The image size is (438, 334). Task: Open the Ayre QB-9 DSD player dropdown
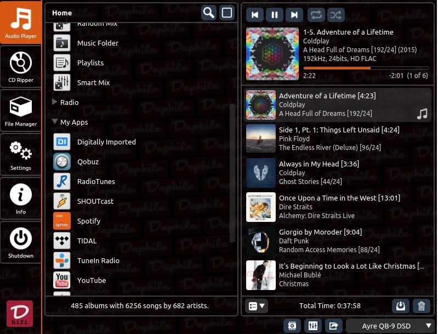(x=390, y=326)
